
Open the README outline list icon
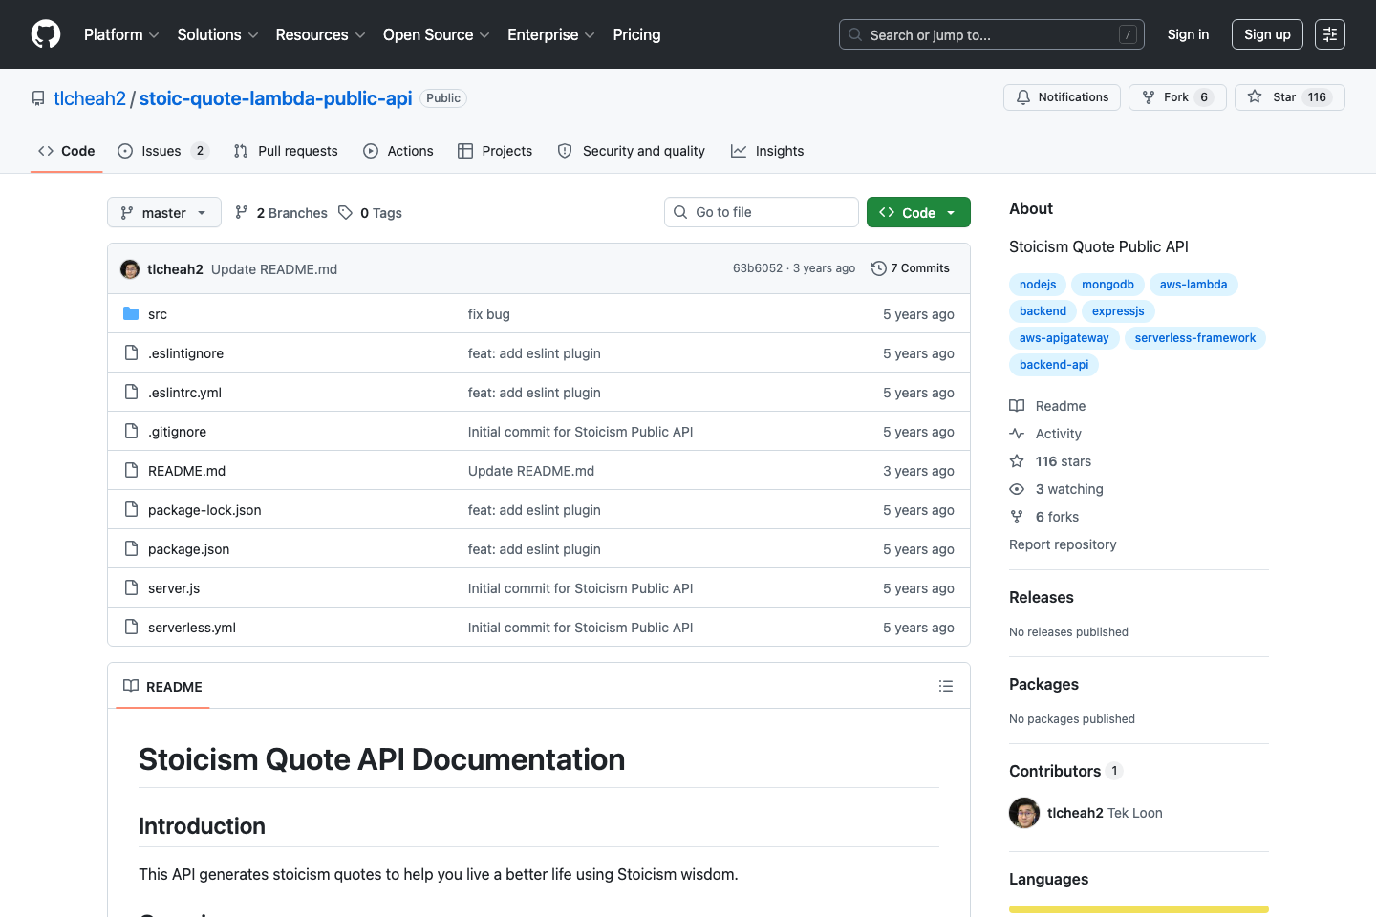(x=945, y=686)
